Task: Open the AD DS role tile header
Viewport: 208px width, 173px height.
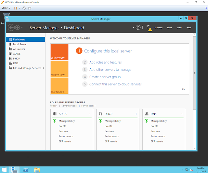Action: (x=72, y=114)
